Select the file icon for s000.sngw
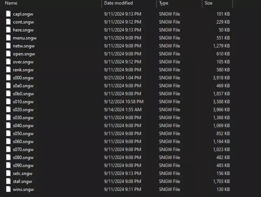Image resolution: width=261 pixels, height=197 pixels. 9,78
